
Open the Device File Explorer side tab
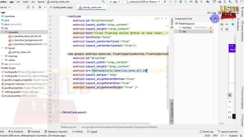242,98
